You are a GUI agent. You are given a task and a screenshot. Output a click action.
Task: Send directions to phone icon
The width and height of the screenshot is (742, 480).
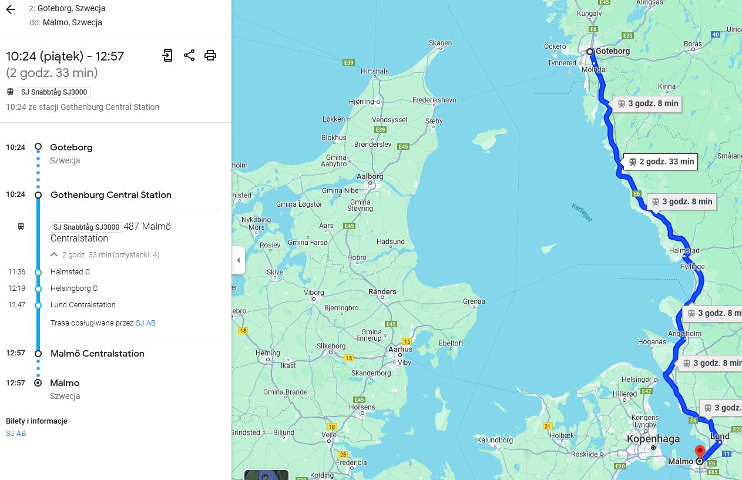point(167,55)
